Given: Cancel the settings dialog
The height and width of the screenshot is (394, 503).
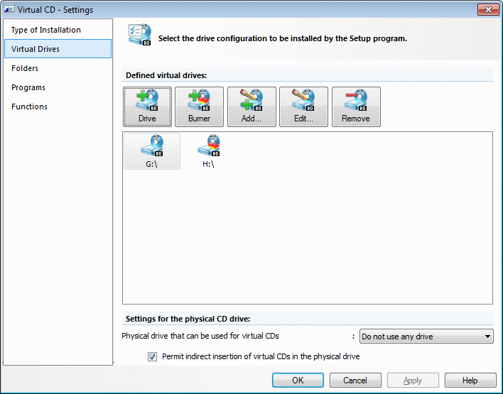Looking at the screenshot, I should pos(355,381).
